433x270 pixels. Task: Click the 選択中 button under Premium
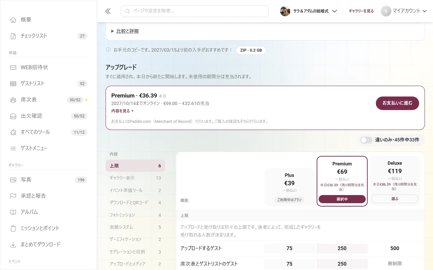point(342,199)
